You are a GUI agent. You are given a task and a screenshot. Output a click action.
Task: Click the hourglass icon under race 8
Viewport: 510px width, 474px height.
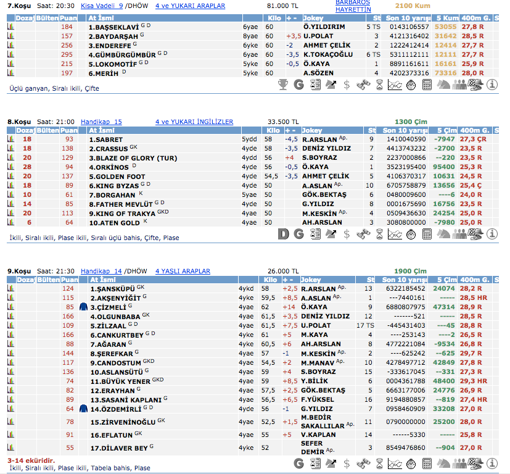pos(379,234)
